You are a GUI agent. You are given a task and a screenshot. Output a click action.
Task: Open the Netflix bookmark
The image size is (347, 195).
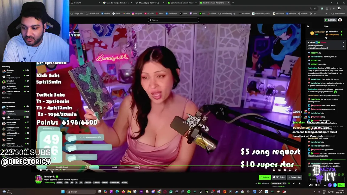[x=160, y=14]
